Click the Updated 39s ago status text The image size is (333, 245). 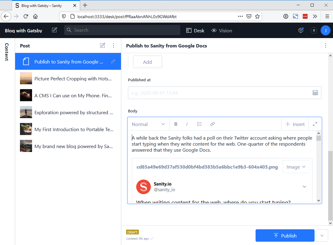coord(137,239)
